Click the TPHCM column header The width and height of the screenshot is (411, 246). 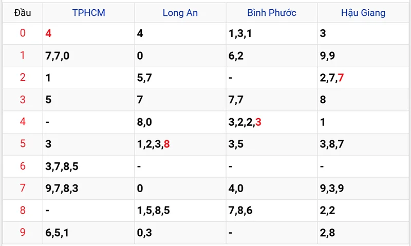click(x=88, y=13)
